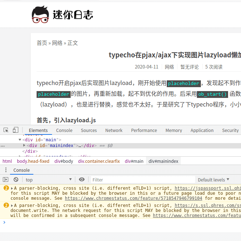The width and height of the screenshot is (241, 241).
Task: Click the first warning count badge
Action: tap(6, 188)
